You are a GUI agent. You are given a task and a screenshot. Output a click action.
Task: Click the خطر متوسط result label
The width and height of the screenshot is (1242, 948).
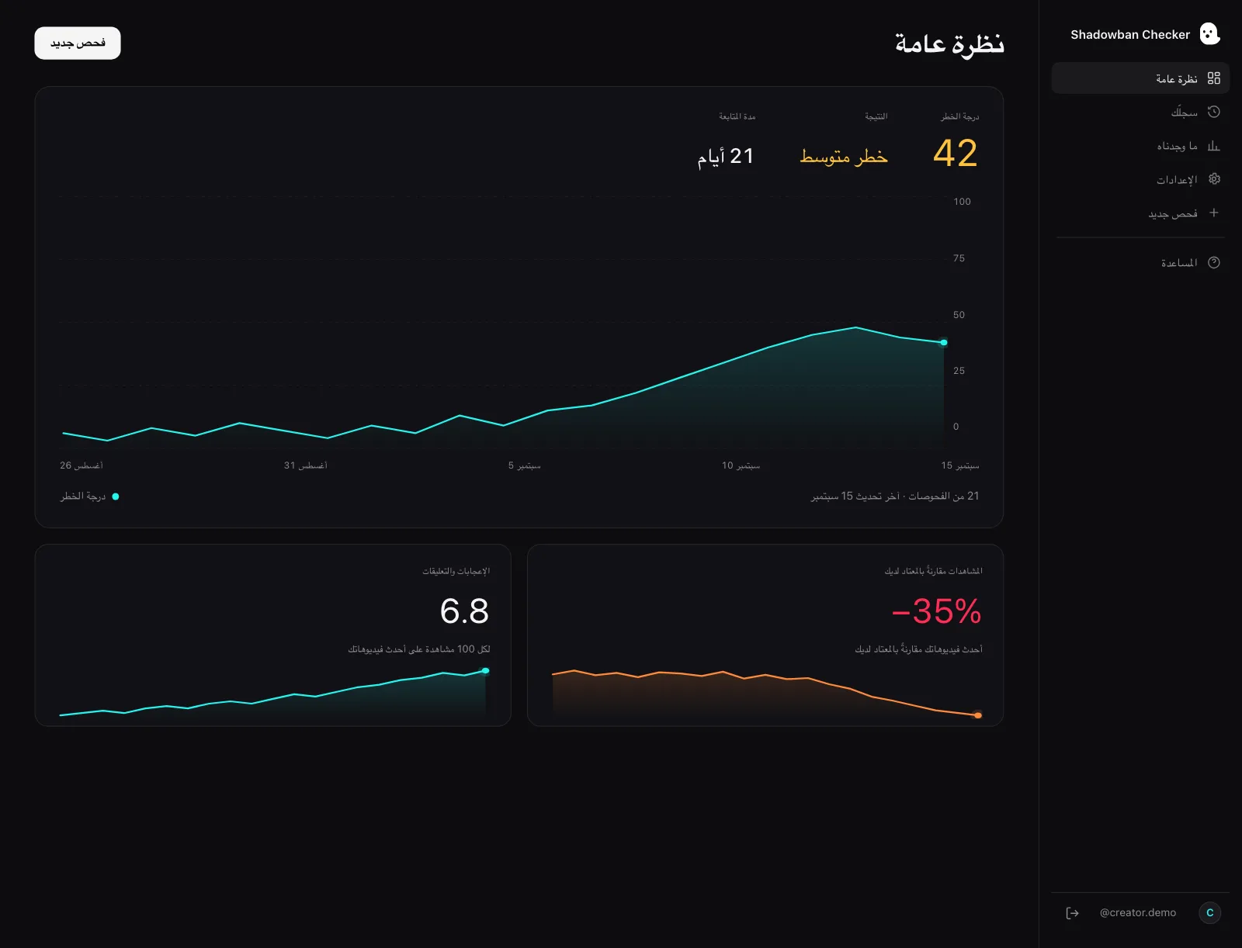pyautogui.click(x=844, y=156)
